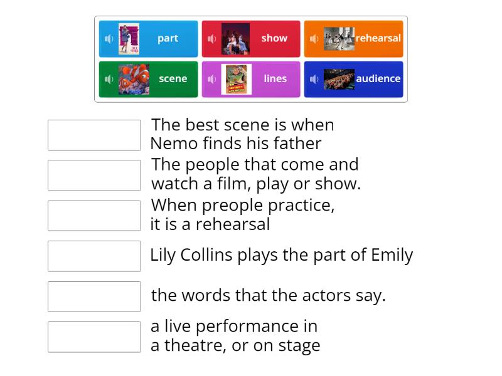The image size is (502, 376).
Task: Play audio on the "lines" card
Action: pos(213,79)
